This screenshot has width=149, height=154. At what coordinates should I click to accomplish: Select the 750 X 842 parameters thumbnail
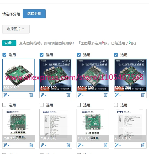[130, 125]
